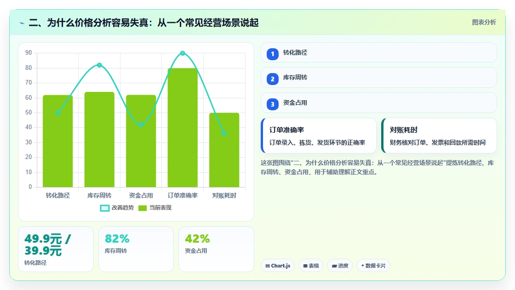The image size is (515, 290).
Task: Click the green bar for 对账耗时
Action: (224, 150)
